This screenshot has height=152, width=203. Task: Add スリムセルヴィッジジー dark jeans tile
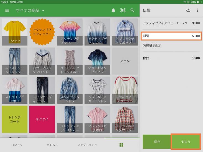42,90
